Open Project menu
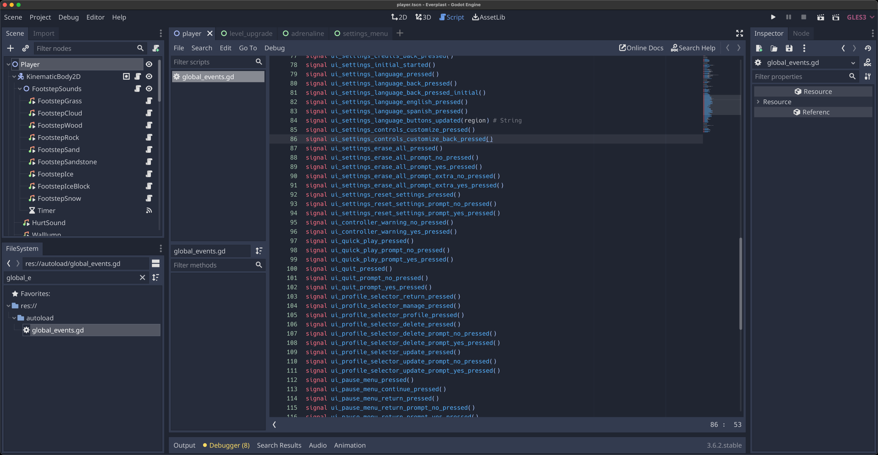The height and width of the screenshot is (455, 878). click(x=40, y=17)
